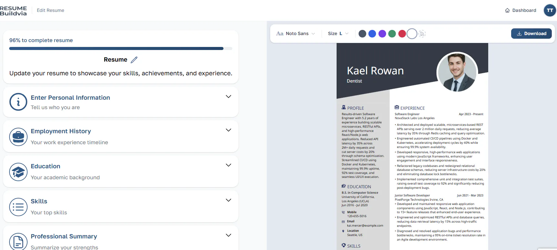Open the Size L dropdown
Viewport: 557px width, 250px height.
click(x=338, y=34)
